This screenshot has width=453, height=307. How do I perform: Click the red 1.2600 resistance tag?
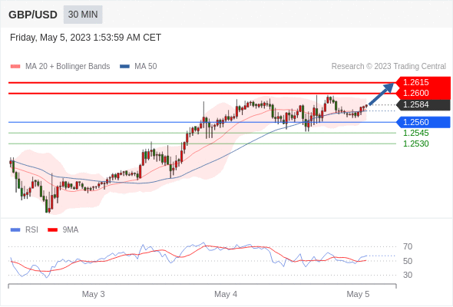tap(423, 93)
